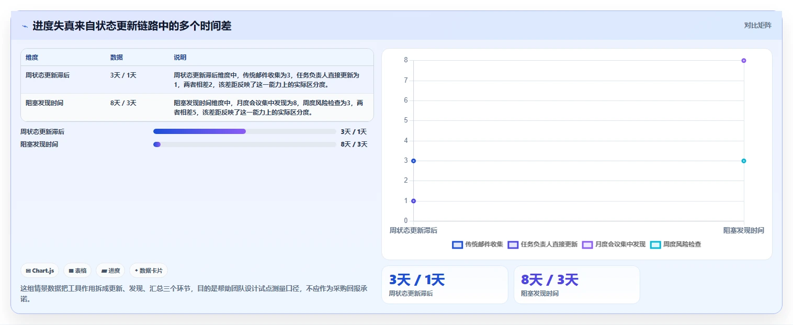
Task: Click the progress label 周状态更新滞后
Action: click(42, 132)
